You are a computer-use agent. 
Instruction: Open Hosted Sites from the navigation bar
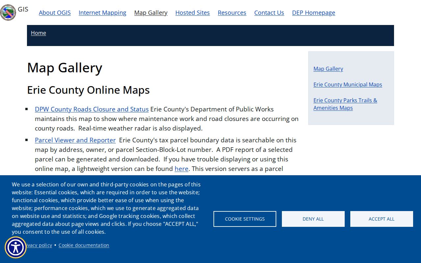(192, 12)
